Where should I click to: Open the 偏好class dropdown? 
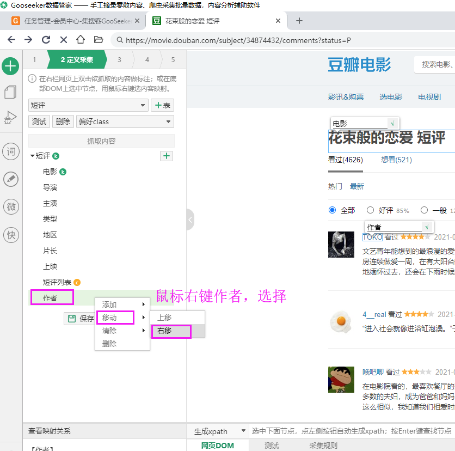click(125, 121)
